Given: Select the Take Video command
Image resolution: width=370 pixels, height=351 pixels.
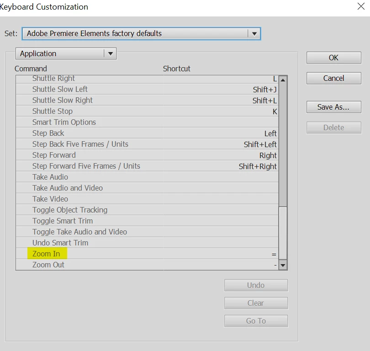Looking at the screenshot, I should (147, 199).
